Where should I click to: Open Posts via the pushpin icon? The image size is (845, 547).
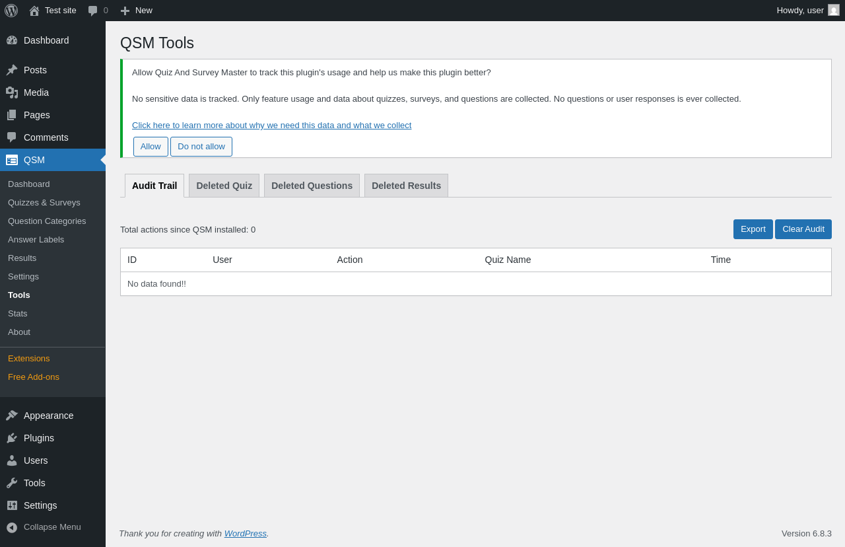tap(12, 70)
